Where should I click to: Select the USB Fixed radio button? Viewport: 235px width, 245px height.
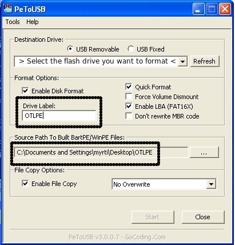(x=130, y=49)
